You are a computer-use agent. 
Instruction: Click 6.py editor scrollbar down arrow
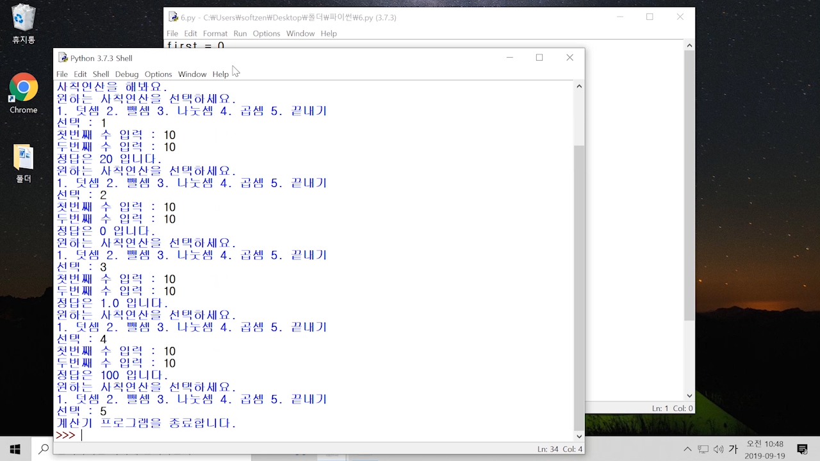689,396
